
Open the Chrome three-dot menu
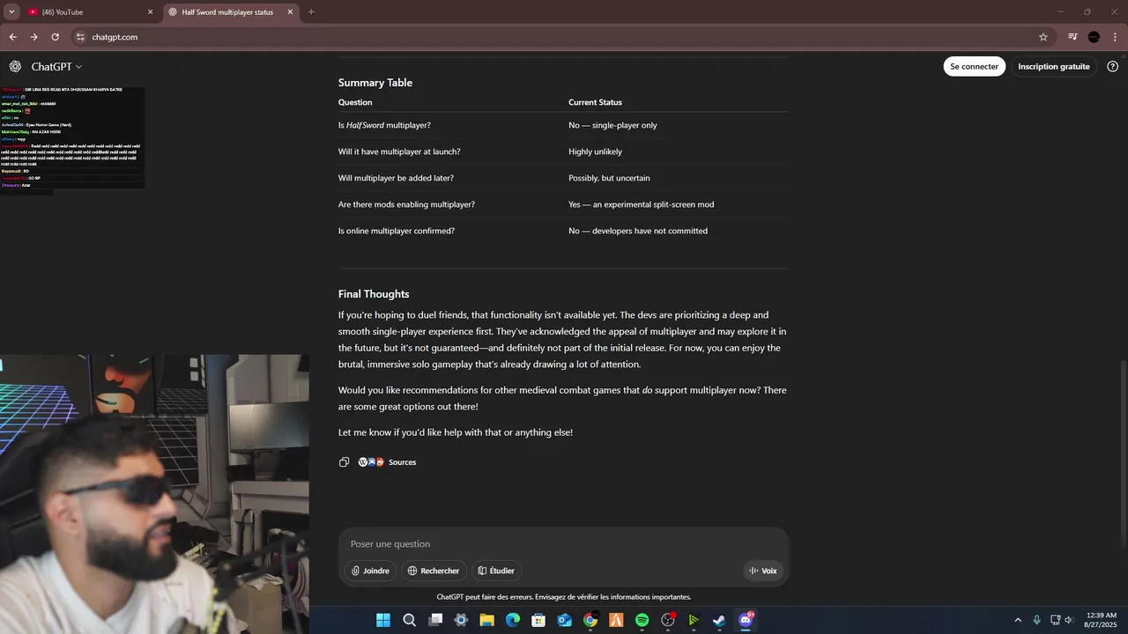point(1115,37)
